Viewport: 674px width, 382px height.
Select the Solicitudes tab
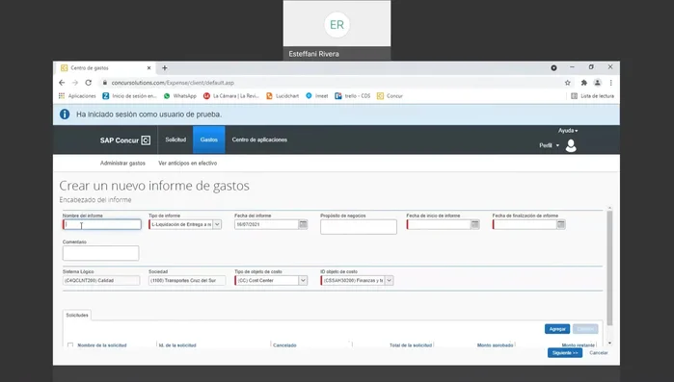pos(77,315)
